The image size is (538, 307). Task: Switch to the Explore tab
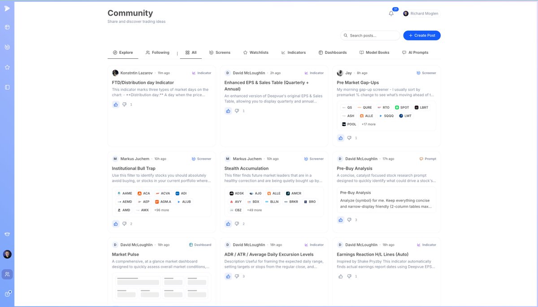click(x=123, y=53)
